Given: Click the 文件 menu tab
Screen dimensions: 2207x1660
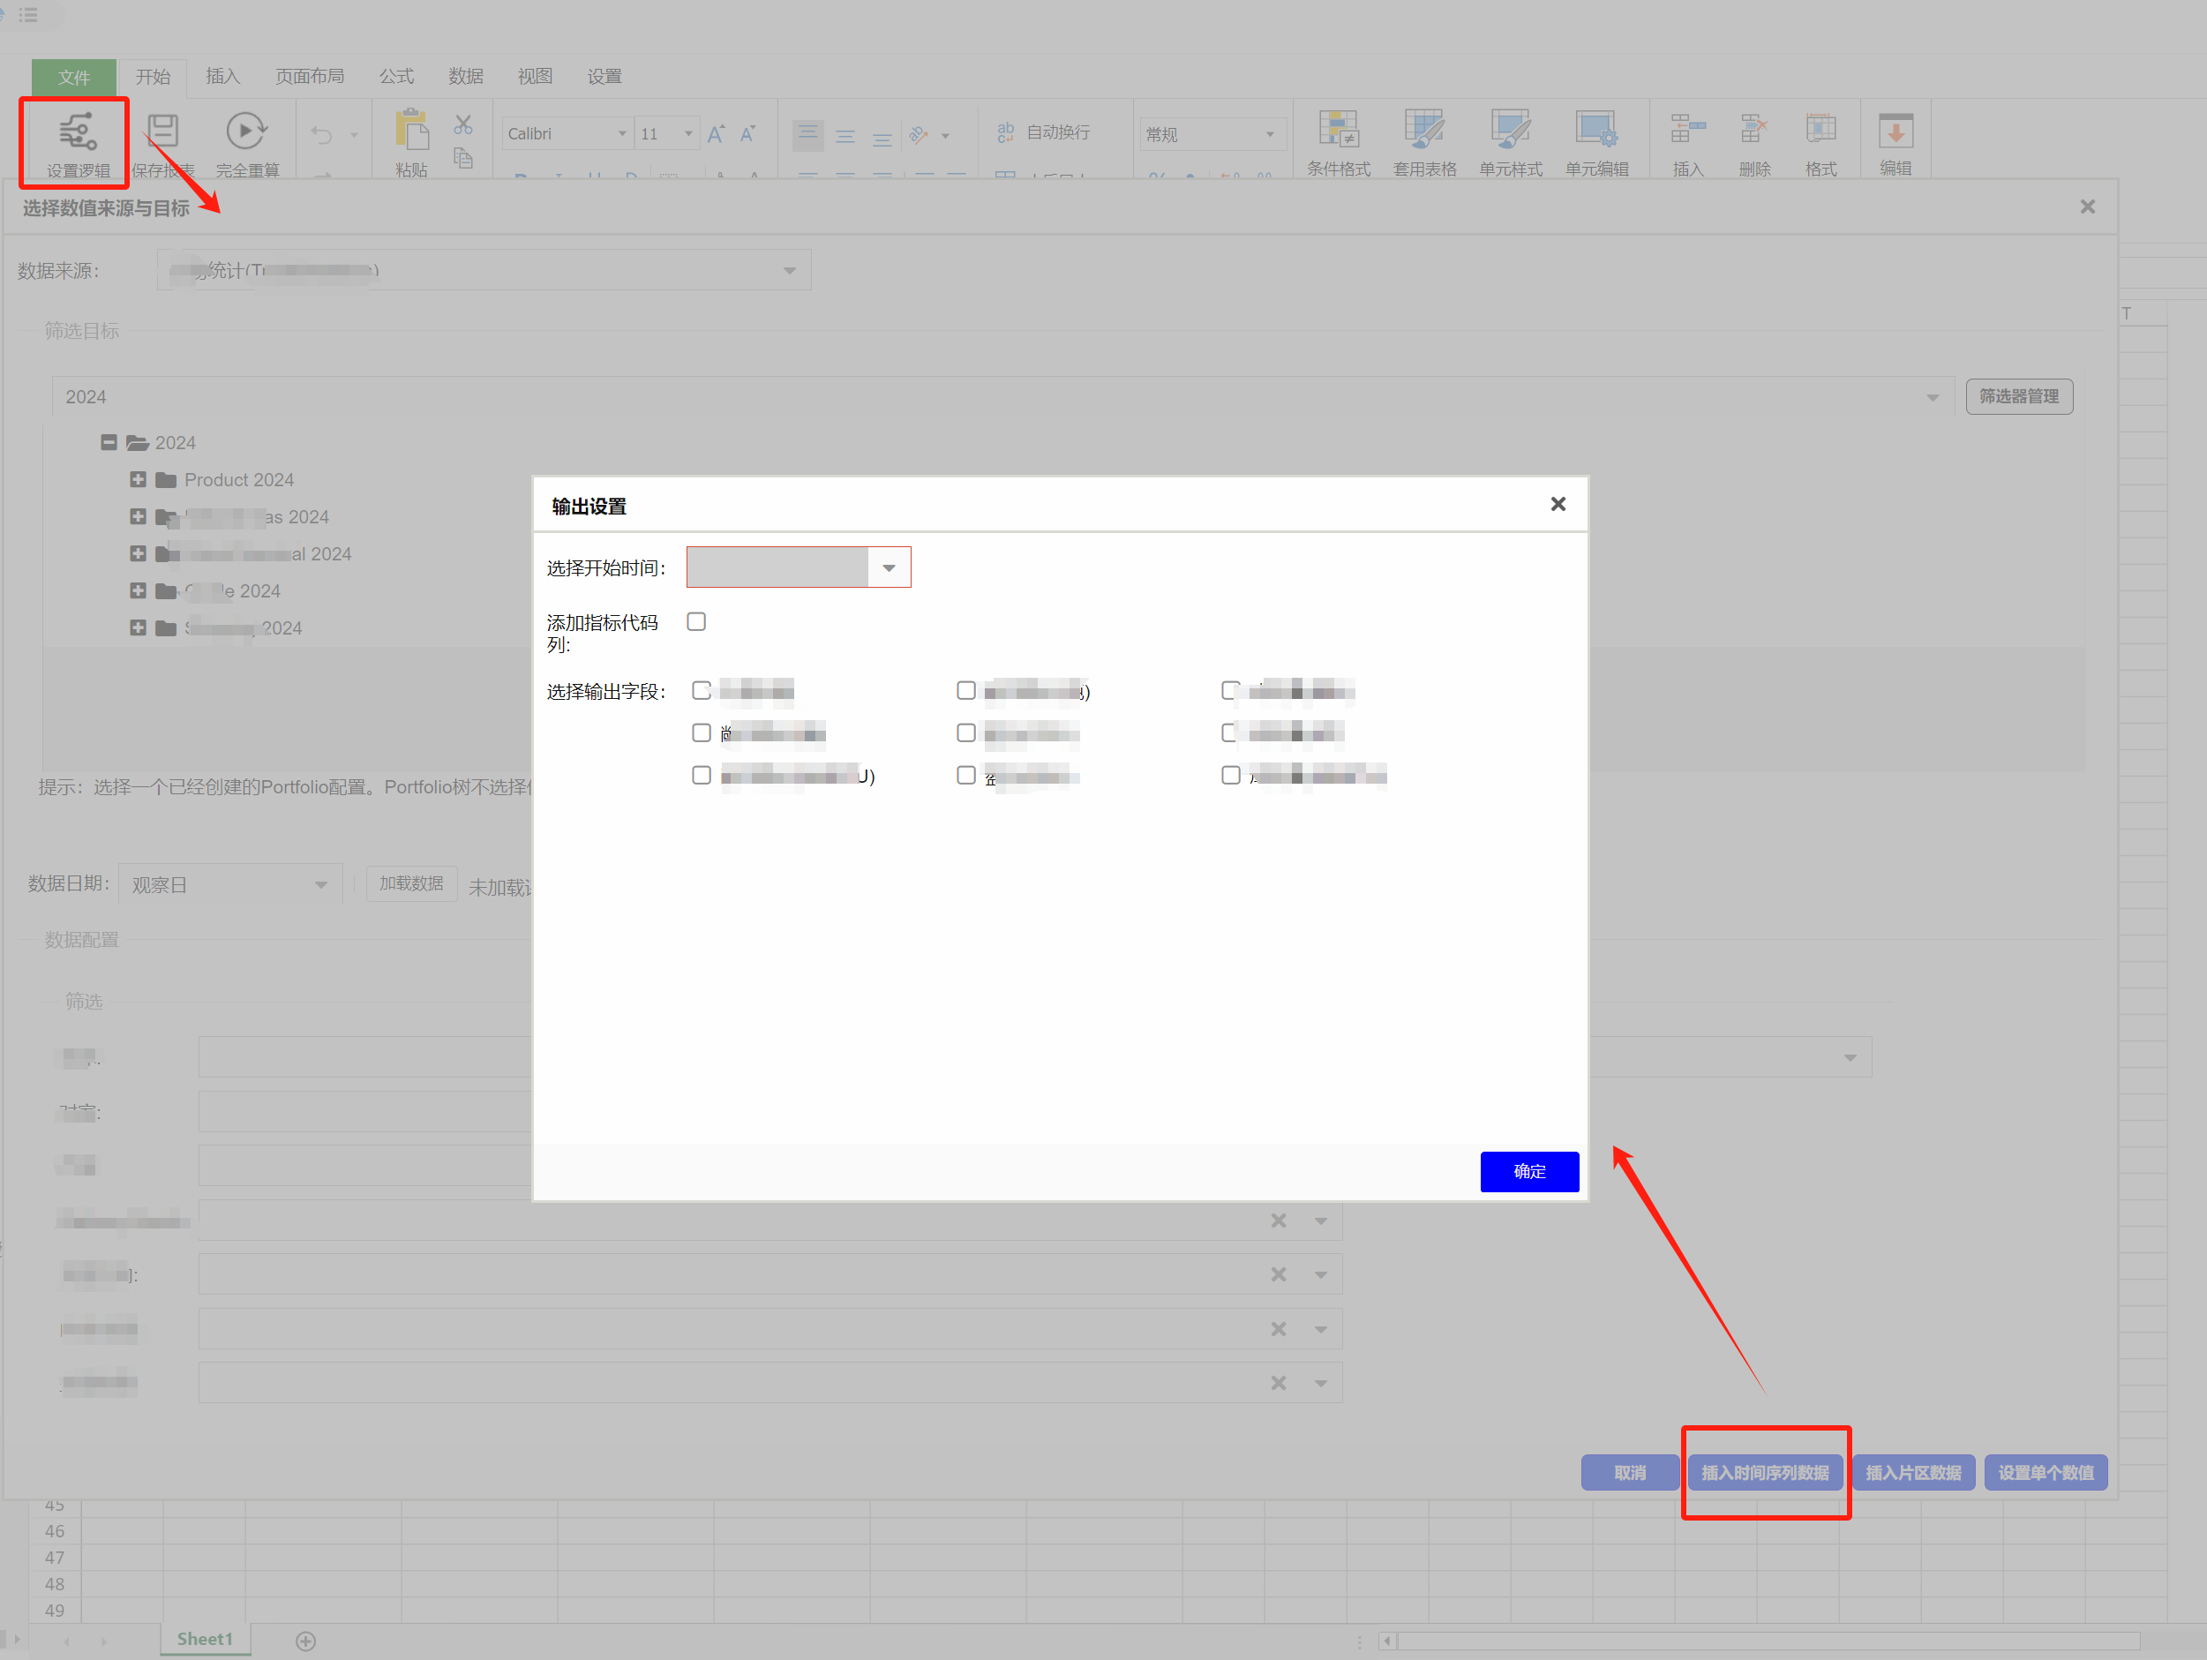Looking at the screenshot, I should [x=71, y=77].
